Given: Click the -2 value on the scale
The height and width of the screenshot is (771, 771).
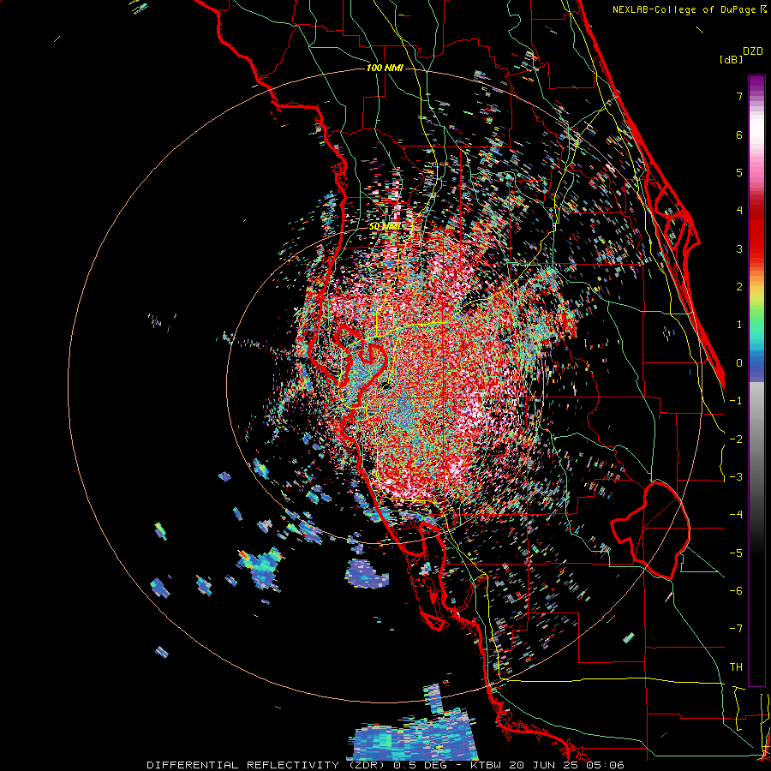Looking at the screenshot, I should (736, 439).
